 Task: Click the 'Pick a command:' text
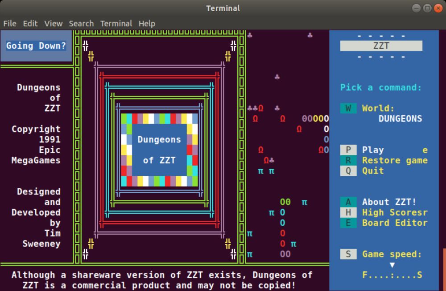(x=381, y=87)
